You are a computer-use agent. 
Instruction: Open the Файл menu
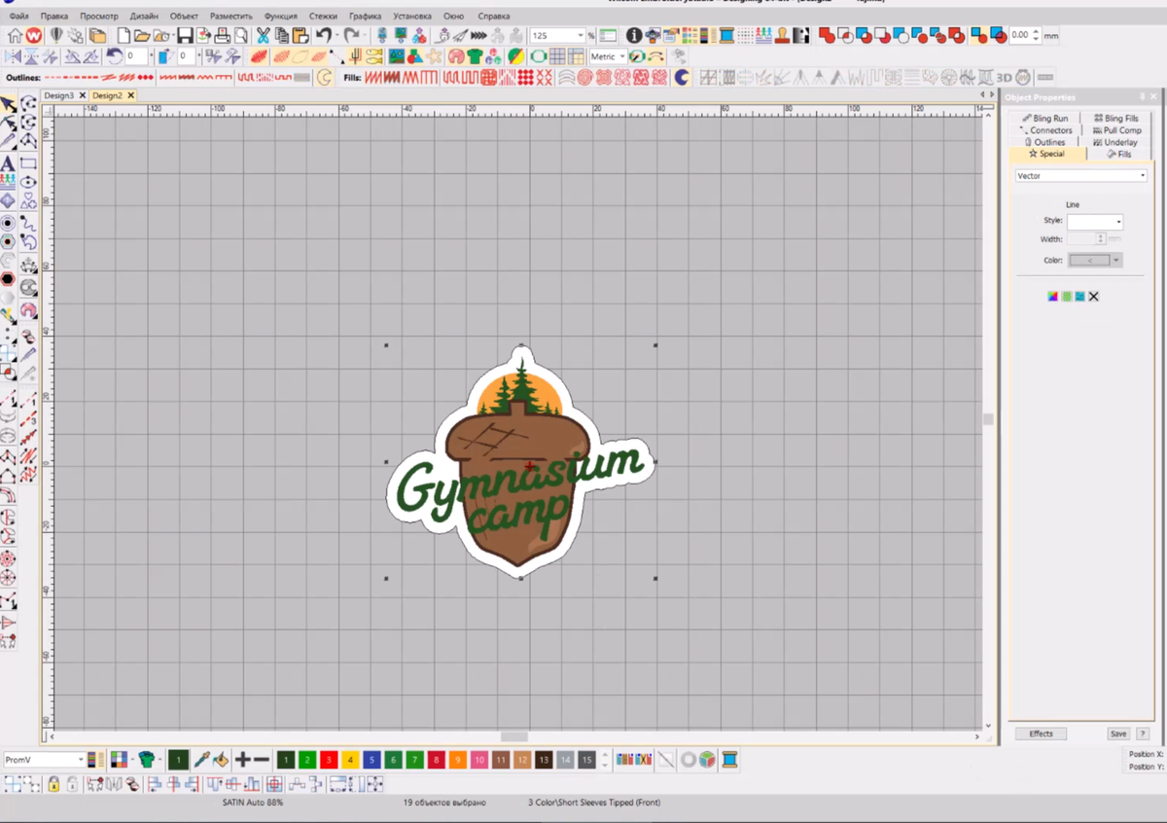18,17
